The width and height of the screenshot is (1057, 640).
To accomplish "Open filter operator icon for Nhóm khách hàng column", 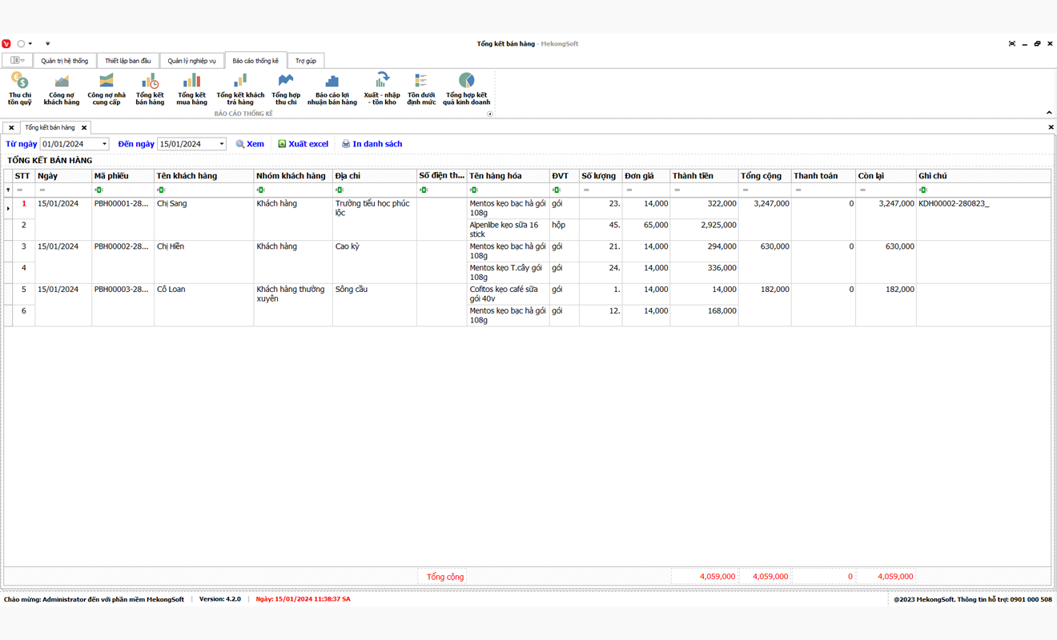I will coord(261,190).
